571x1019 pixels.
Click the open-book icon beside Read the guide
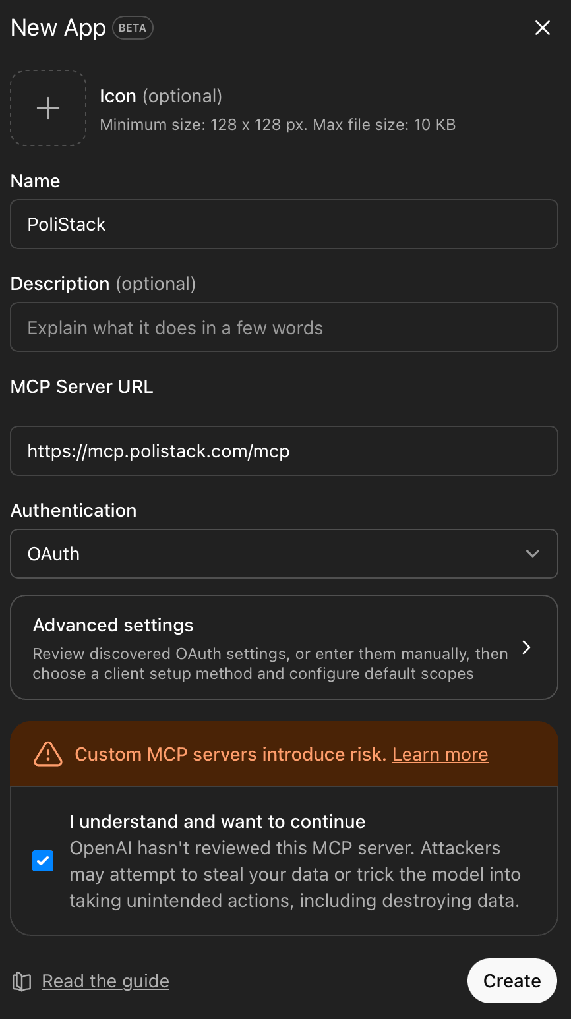pyautogui.click(x=21, y=981)
